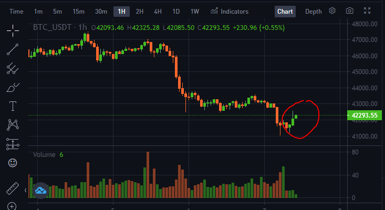Set the interval to 4H
The height and width of the screenshot is (210, 385).
pyautogui.click(x=158, y=12)
